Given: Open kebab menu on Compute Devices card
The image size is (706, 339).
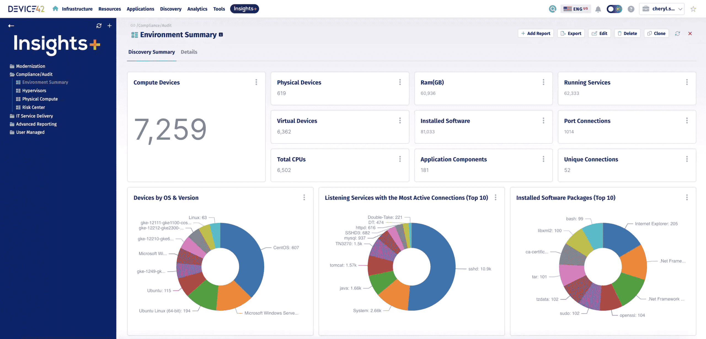Looking at the screenshot, I should (256, 82).
